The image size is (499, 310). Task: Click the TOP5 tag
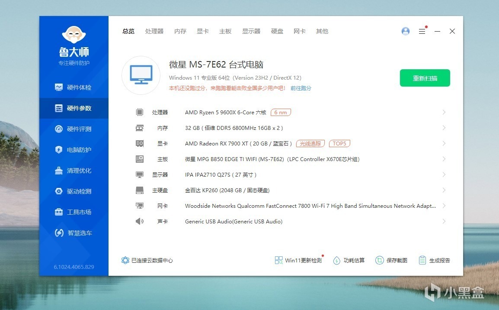tap(339, 144)
